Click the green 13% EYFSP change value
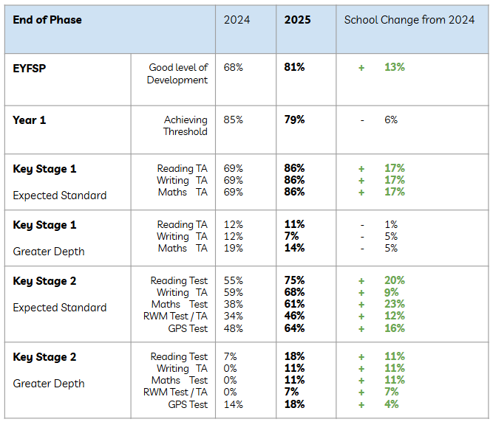Screen dimensions: 493x422 coord(394,67)
